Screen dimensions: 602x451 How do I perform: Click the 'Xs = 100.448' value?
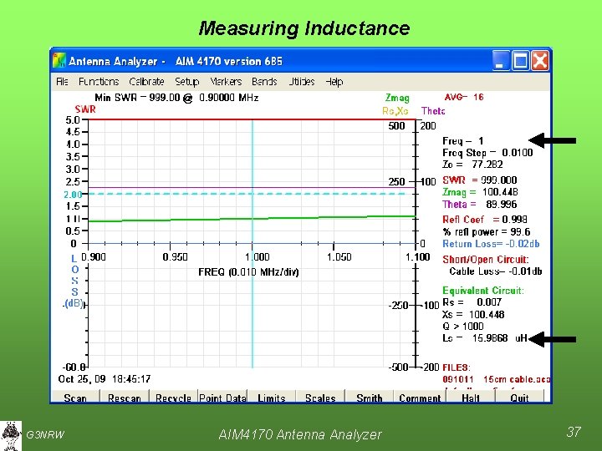click(473, 315)
